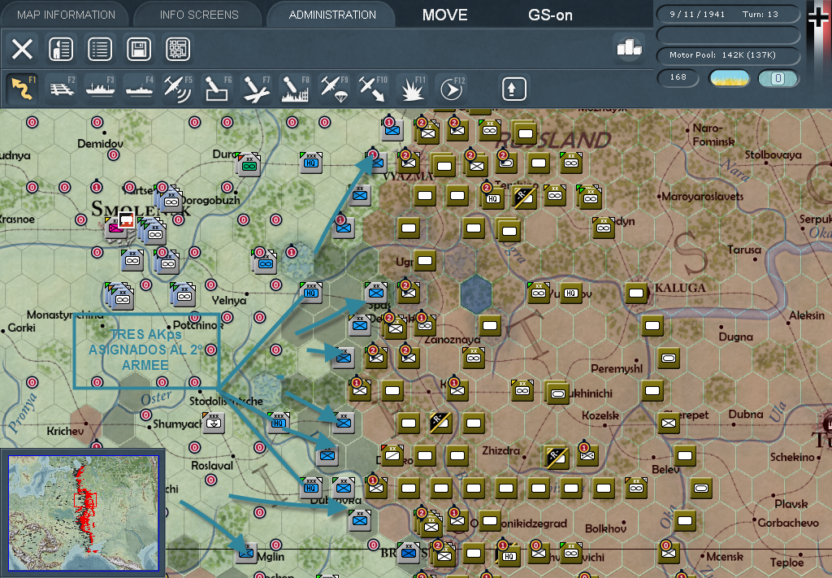Image resolution: width=832 pixels, height=578 pixels.
Task: Click the 9 / 11 / 1941 date display
Action: 697,15
